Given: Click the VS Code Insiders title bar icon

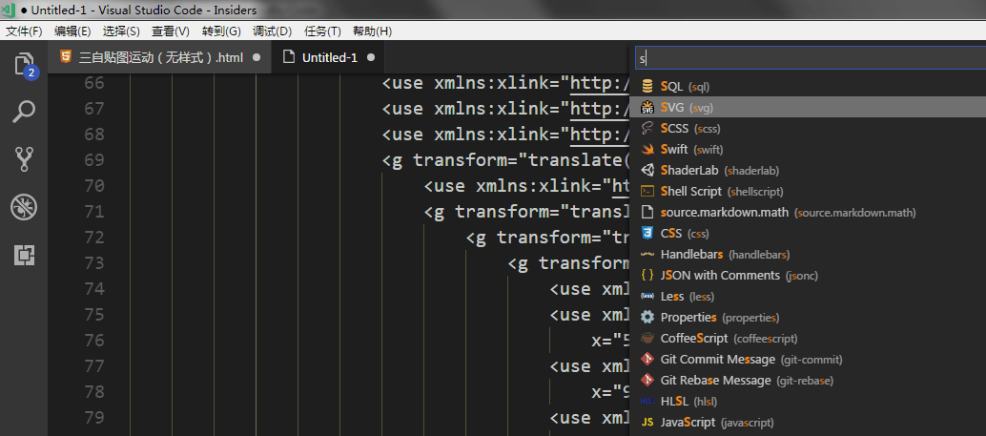Looking at the screenshot, I should point(9,10).
